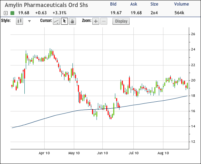201x164 pixels.
Task: Click the Bid column header
Action: 113,4
